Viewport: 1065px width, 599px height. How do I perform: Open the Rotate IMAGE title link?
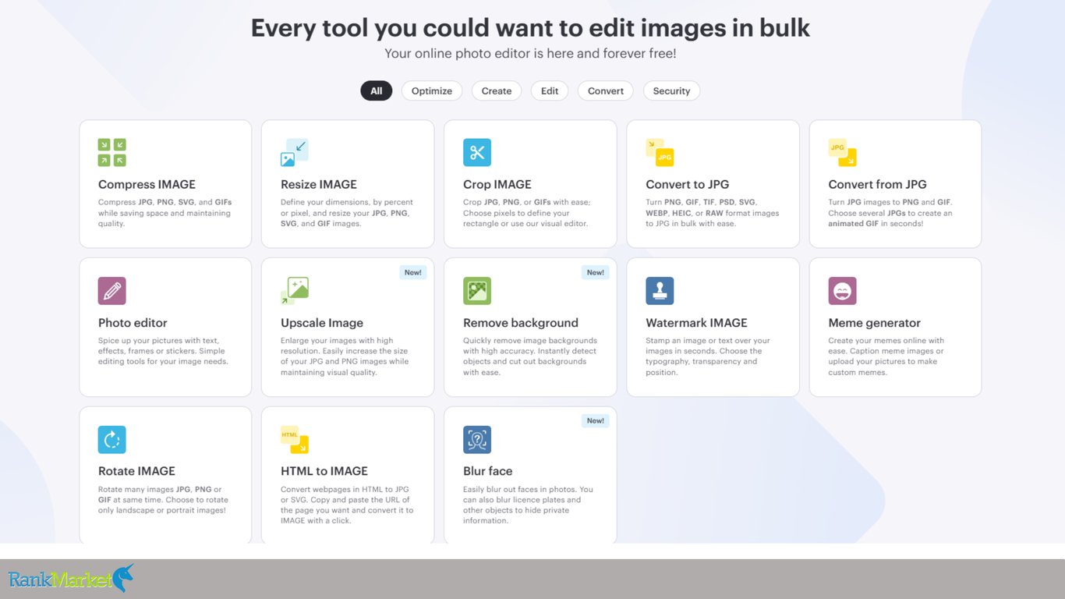pyautogui.click(x=136, y=471)
